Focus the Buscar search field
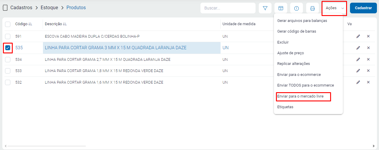Viewport: 379px width, 150px height. coord(228,8)
